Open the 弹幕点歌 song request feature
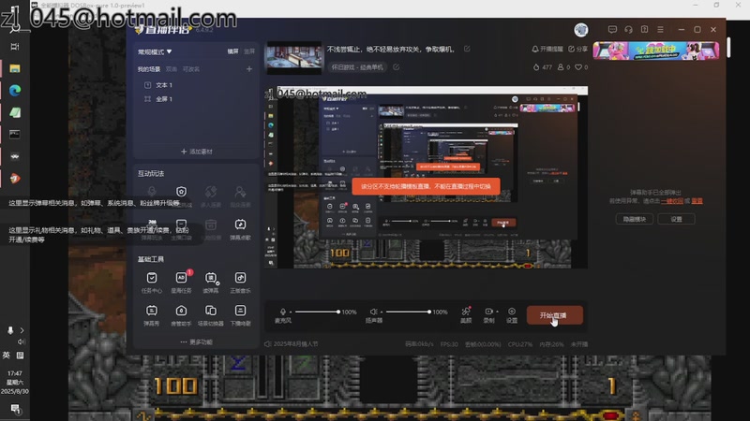This screenshot has height=421, width=750. point(240,228)
